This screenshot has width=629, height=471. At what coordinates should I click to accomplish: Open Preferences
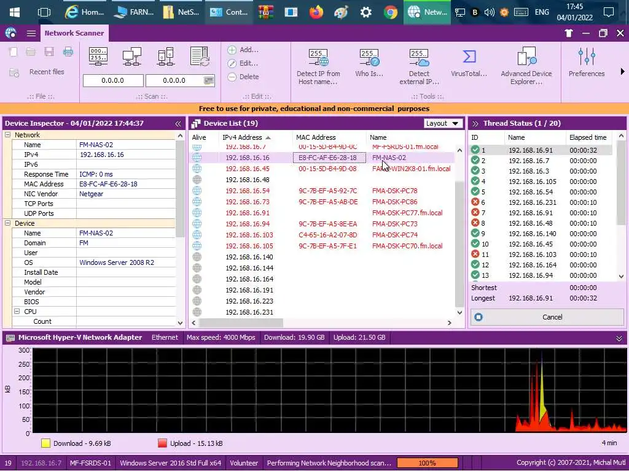point(587,63)
